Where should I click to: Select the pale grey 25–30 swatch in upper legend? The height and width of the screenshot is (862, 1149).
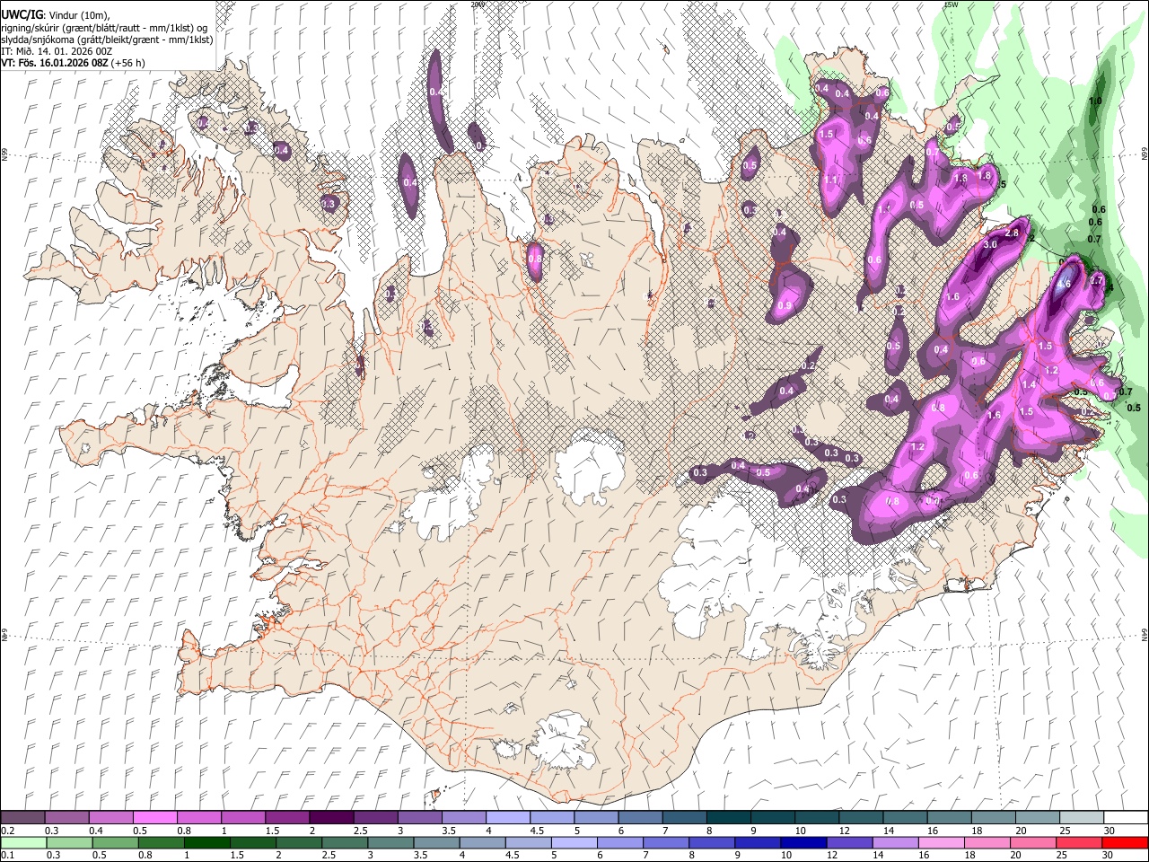click(x=1081, y=818)
